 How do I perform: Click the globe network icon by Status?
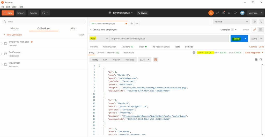pyautogui.click(x=194, y=53)
